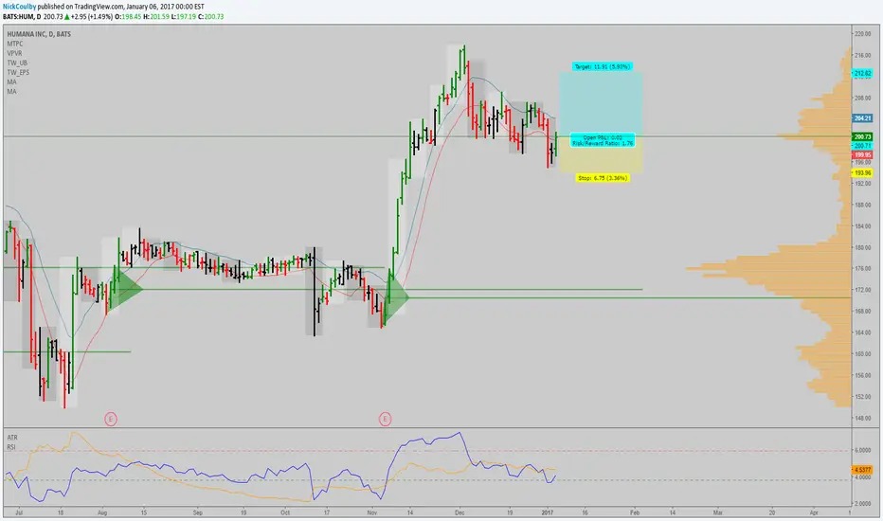The height and width of the screenshot is (521, 883).
Task: Click the Open P&L Risk/Reward label
Action: (x=603, y=140)
